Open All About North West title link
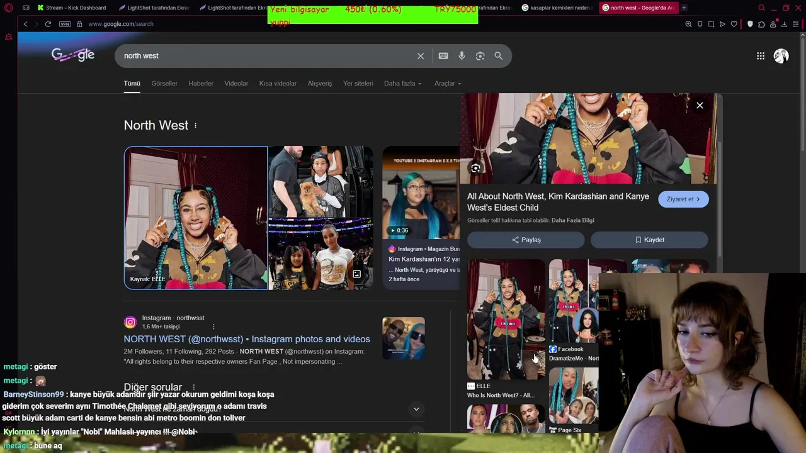This screenshot has height=453, width=806. [558, 202]
